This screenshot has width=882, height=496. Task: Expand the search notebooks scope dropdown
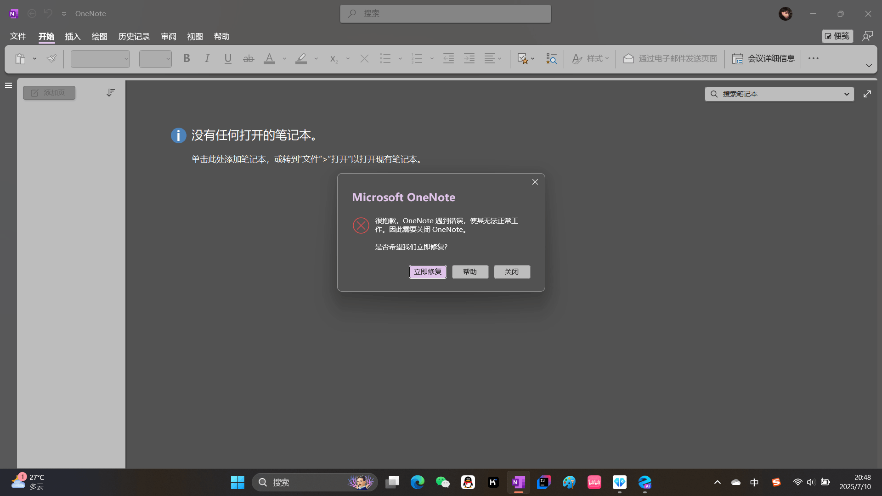[846, 94]
